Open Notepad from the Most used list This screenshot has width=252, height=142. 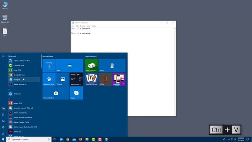(24, 80)
